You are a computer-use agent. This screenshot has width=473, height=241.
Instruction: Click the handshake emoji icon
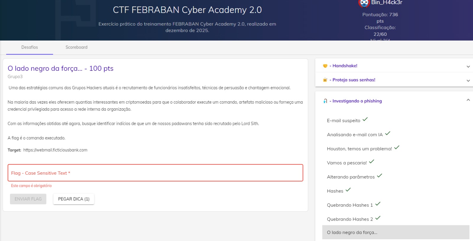(325, 66)
